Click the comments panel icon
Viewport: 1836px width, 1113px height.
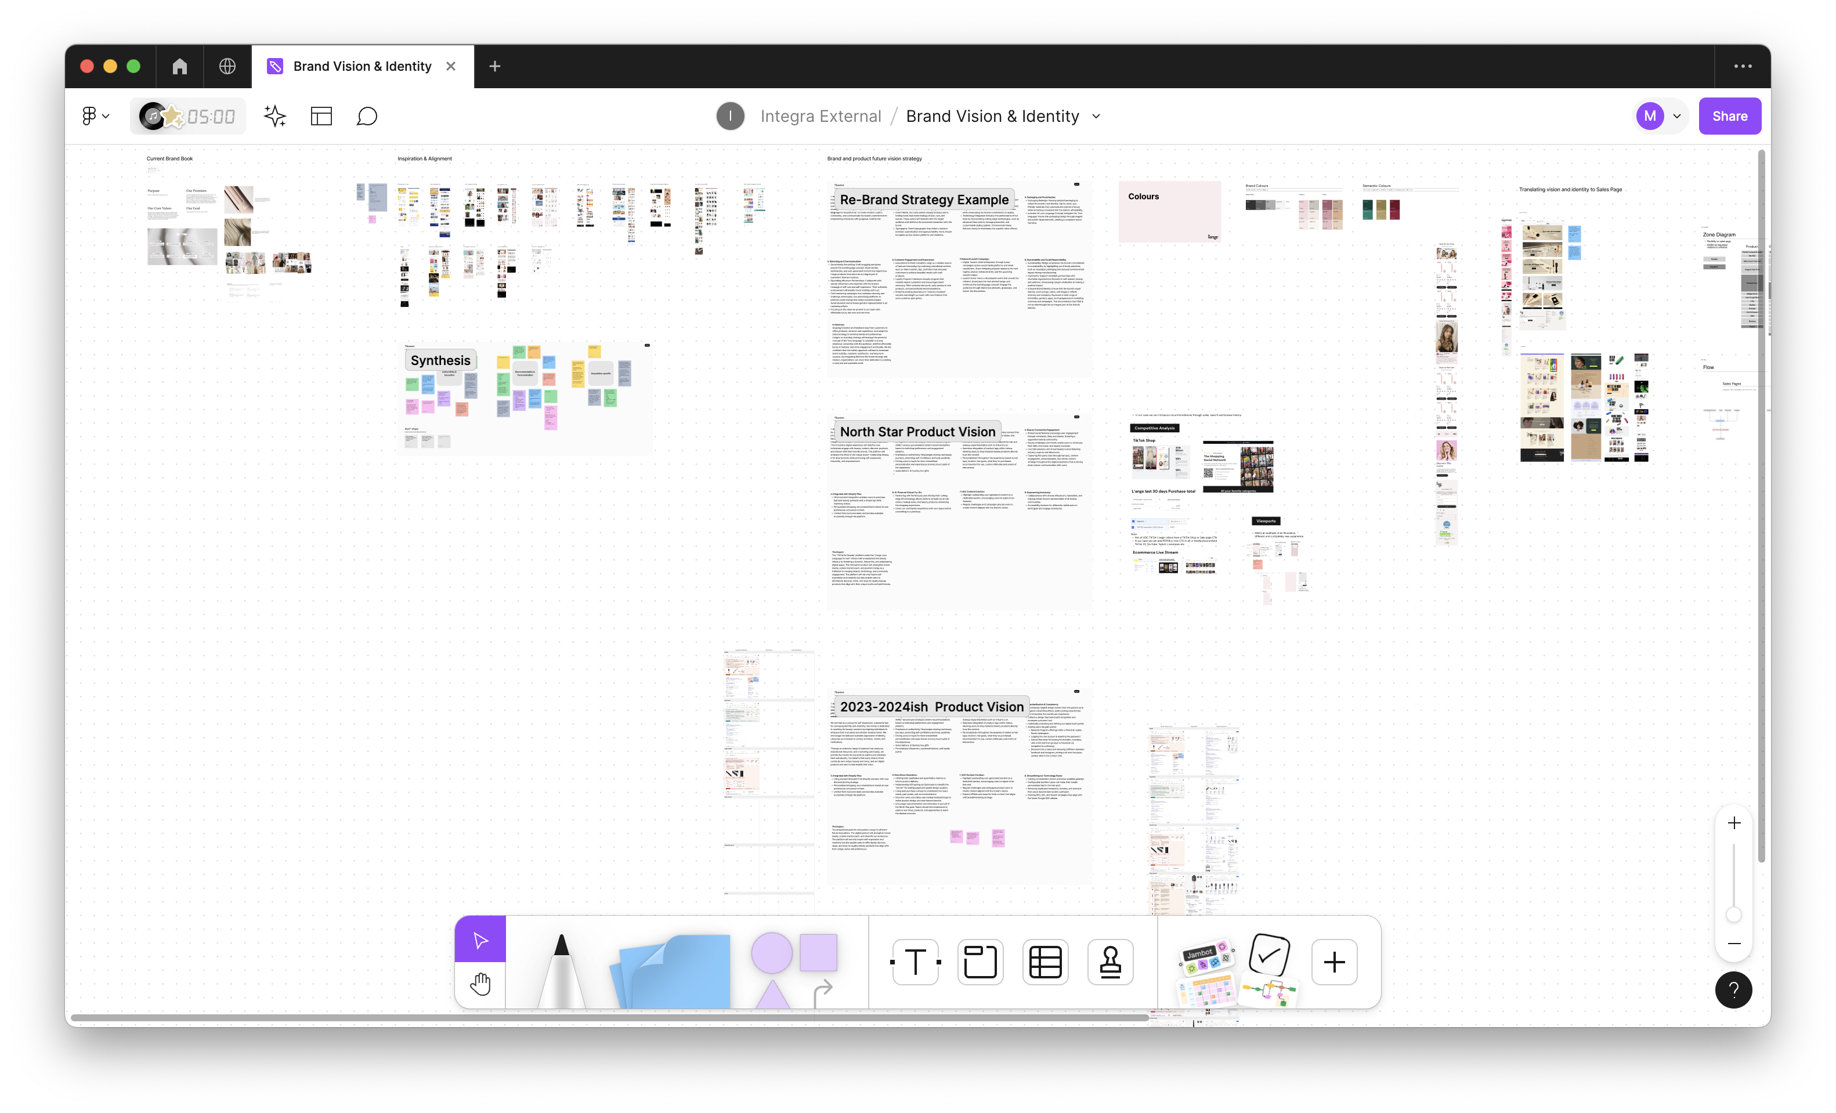tap(366, 117)
